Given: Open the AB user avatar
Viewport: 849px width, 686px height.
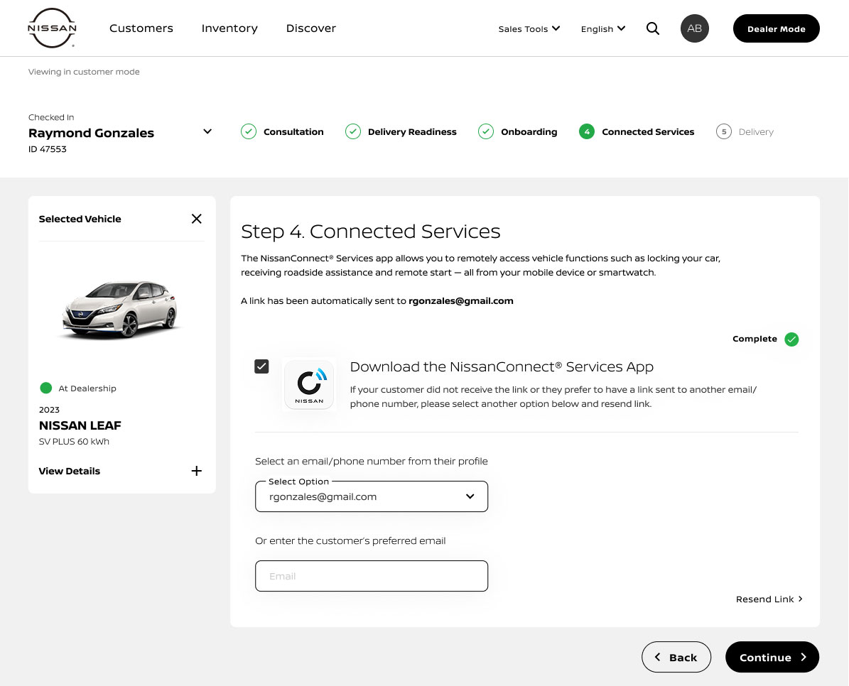Looking at the screenshot, I should [694, 28].
